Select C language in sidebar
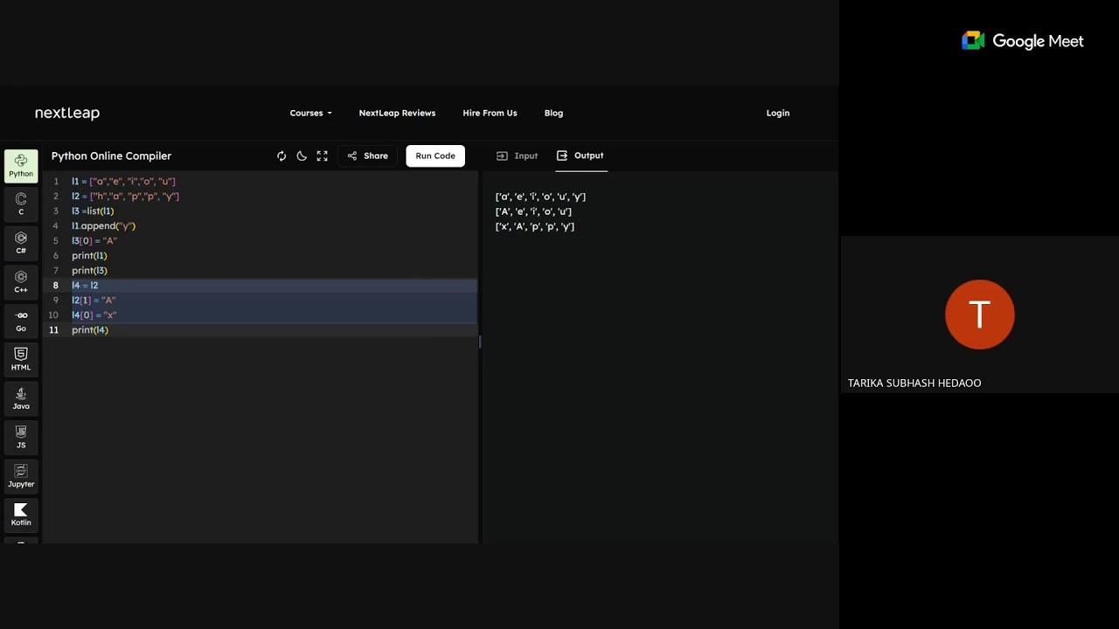Image resolution: width=1119 pixels, height=629 pixels. [x=21, y=204]
